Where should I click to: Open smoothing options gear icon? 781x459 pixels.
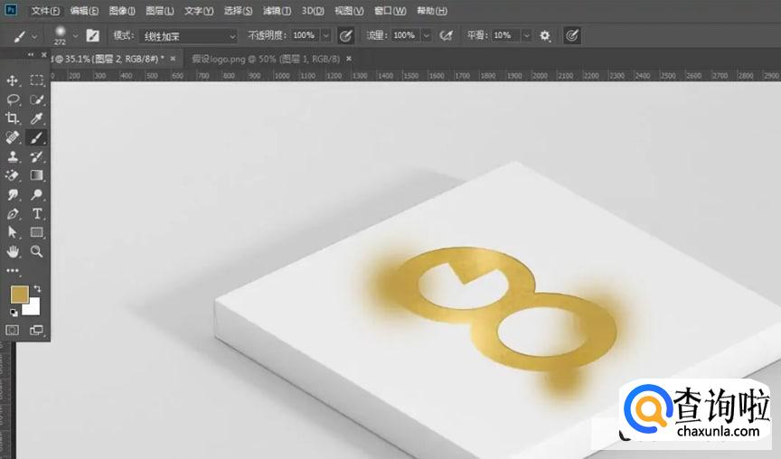545,35
